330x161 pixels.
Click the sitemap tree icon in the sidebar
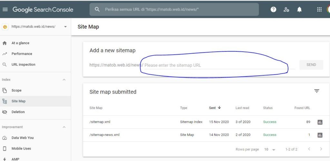[x=5, y=101]
